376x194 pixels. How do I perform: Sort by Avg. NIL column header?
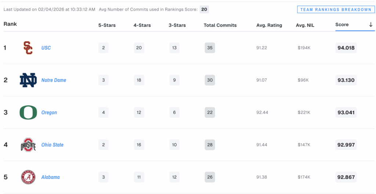pos(305,25)
